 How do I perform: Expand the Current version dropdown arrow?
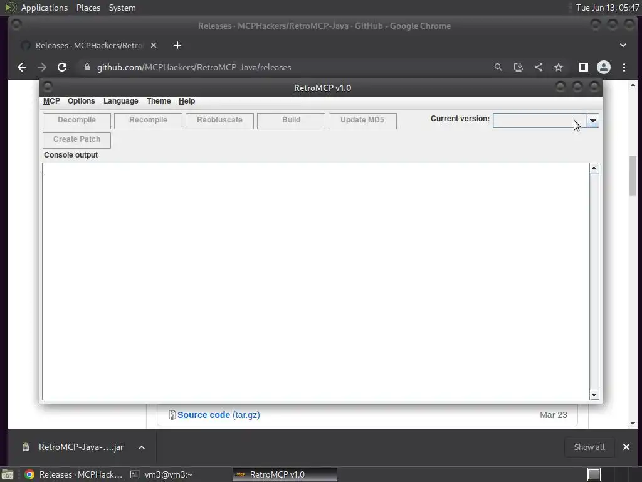point(593,120)
